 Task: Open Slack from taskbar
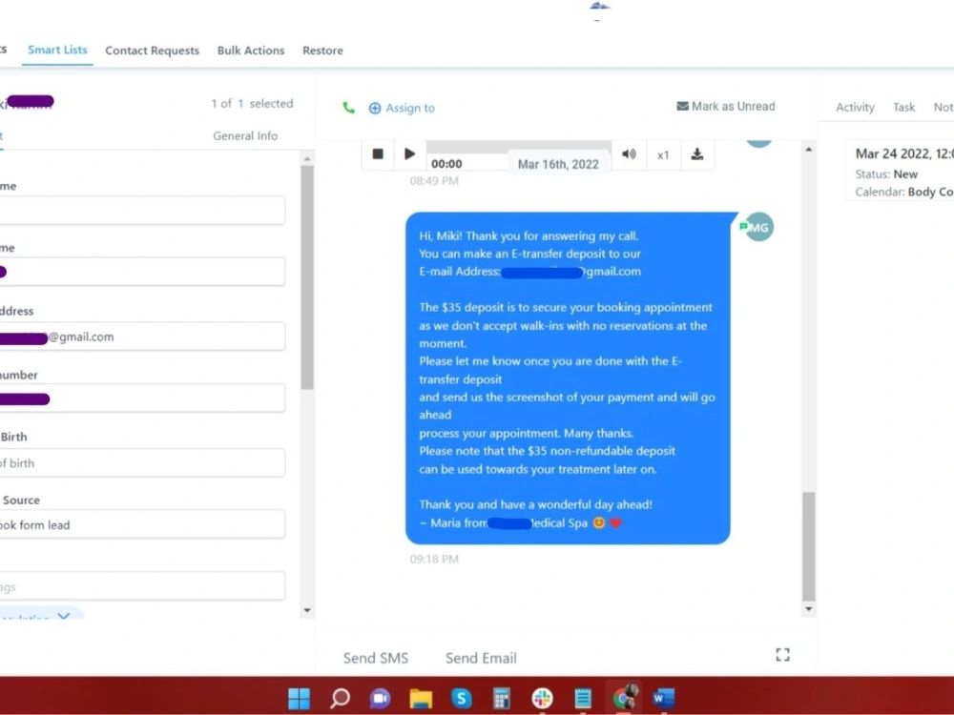(x=542, y=698)
